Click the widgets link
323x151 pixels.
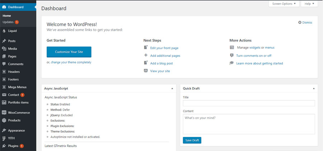tap(255, 48)
